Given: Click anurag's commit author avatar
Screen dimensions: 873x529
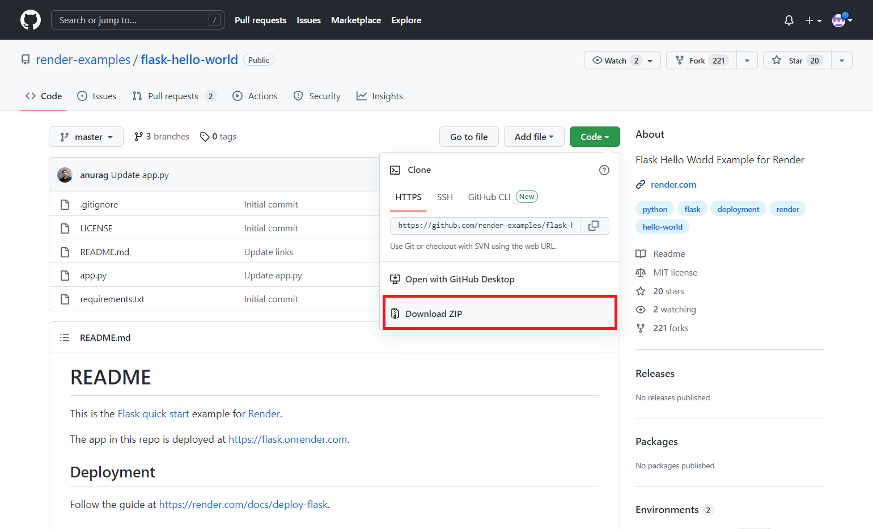Looking at the screenshot, I should (65, 175).
